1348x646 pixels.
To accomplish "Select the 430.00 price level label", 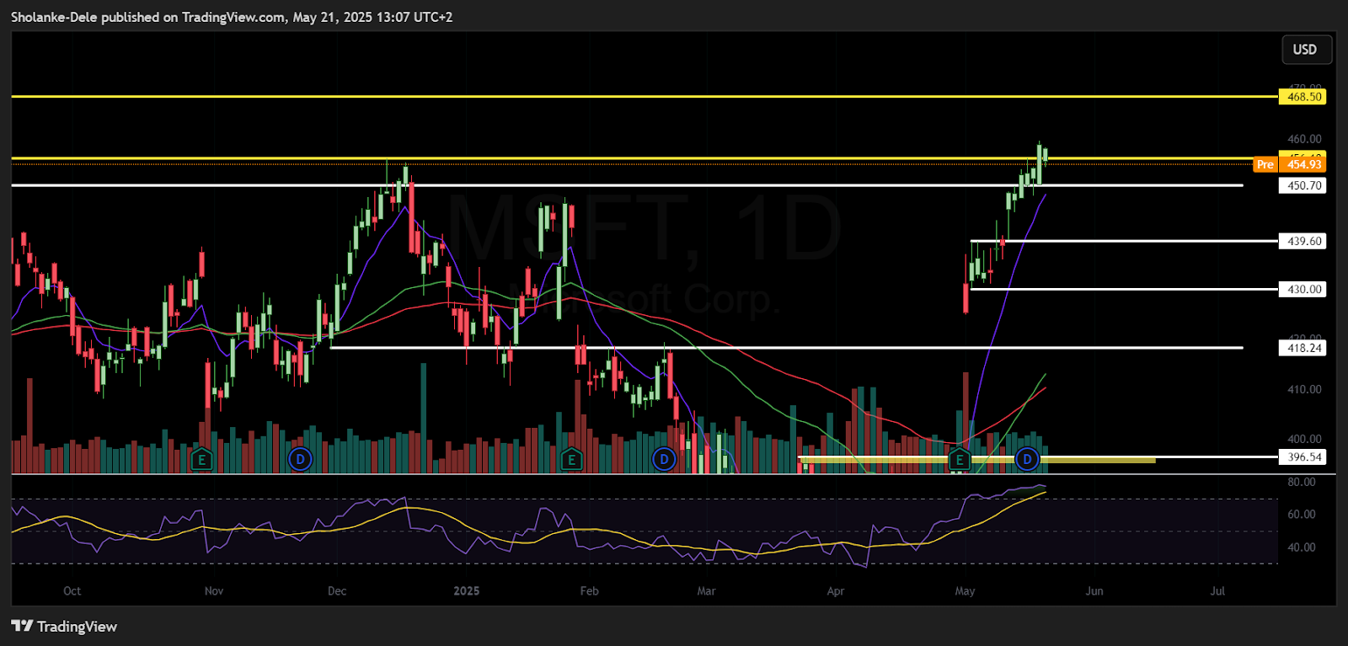I will tap(1303, 289).
